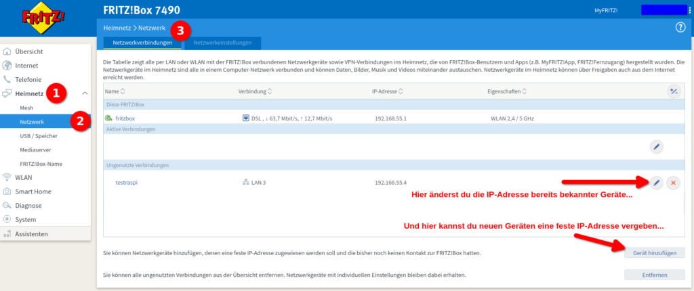Click the FRITZ!Box 7490 title
The image size is (694, 291).
pyautogui.click(x=142, y=10)
